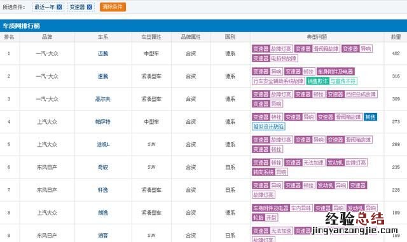407x242 pixels.
Task: Select blue 其他 tag in 帕萨特 row
Action: pyautogui.click(x=370, y=117)
